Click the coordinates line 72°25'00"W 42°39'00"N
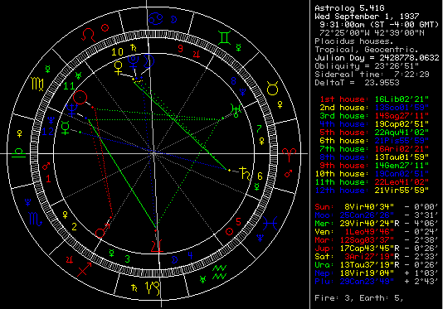 click(x=372, y=33)
